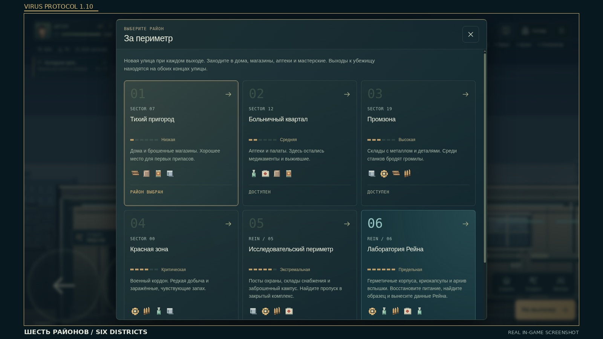Open Исследовательский периметр via its arrow
Screen dimensions: 603x339
347,224
